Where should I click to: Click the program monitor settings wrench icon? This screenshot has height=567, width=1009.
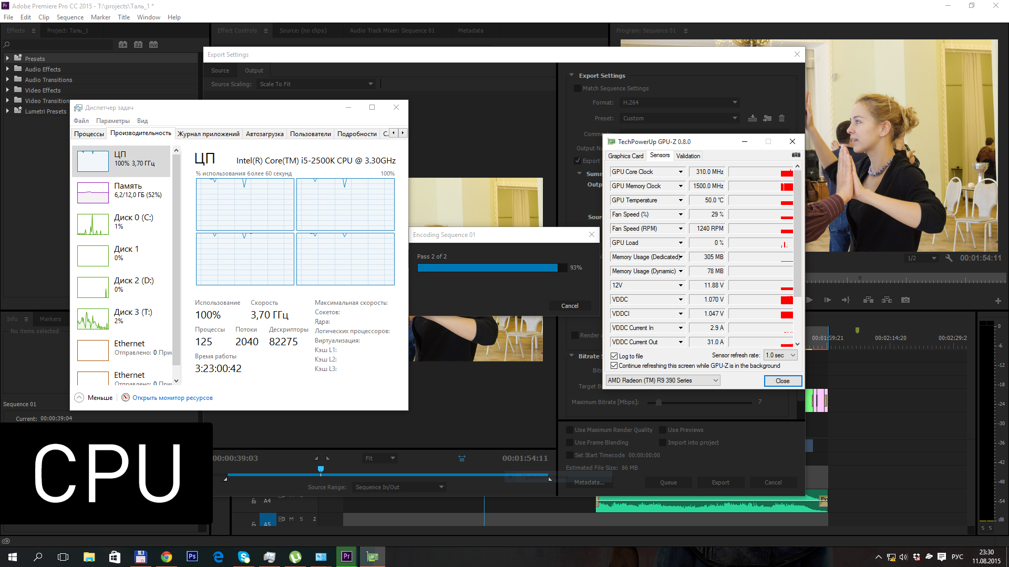(x=949, y=258)
